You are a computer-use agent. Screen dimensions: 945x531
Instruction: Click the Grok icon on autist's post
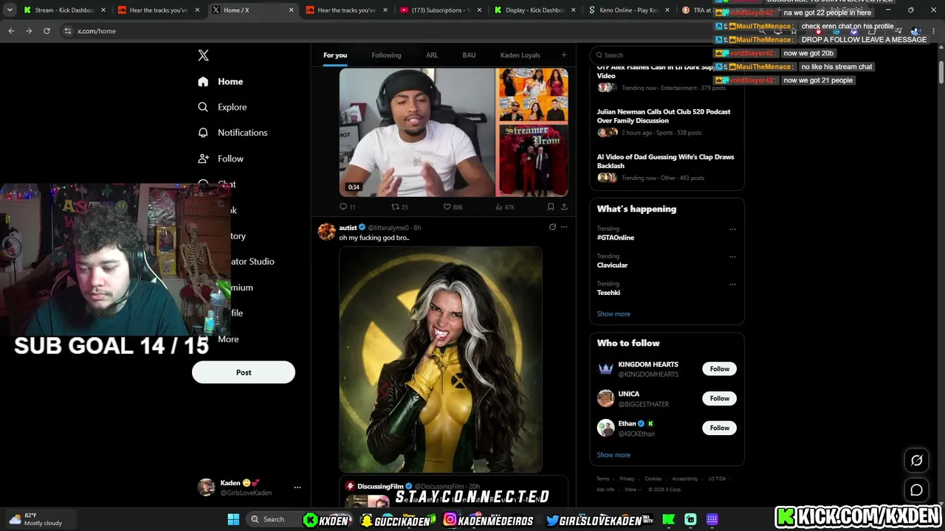point(552,227)
